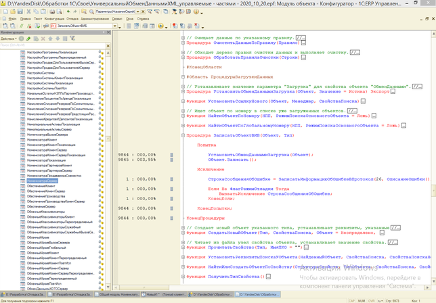Image resolution: width=436 pixels, height=303 pixels.
Task: Expand the Функция ПолучитьТипСвойства code block
Action: [x=182, y=277]
